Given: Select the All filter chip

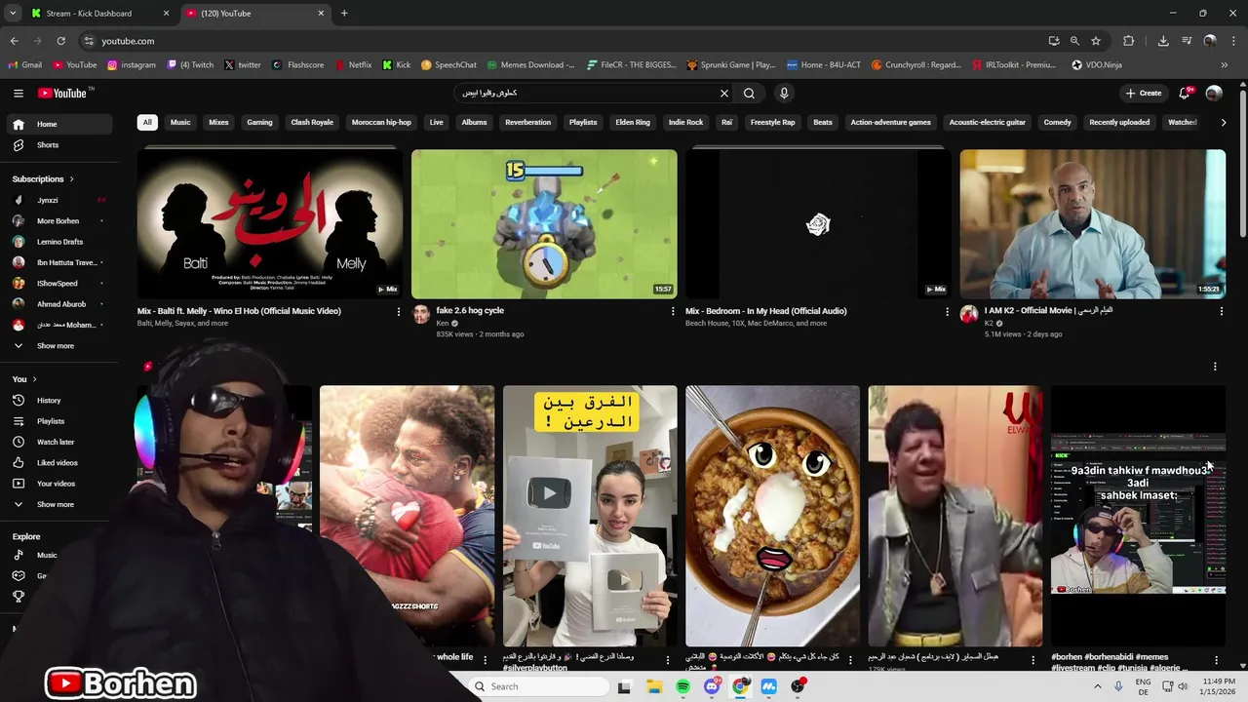Looking at the screenshot, I should click(x=147, y=123).
